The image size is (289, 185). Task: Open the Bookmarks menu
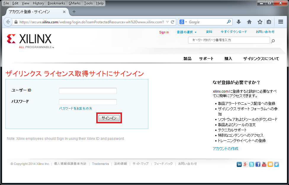(56, 3)
